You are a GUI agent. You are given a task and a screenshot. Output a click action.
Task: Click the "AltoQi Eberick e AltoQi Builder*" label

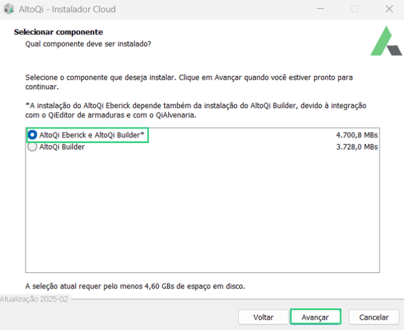coord(92,135)
